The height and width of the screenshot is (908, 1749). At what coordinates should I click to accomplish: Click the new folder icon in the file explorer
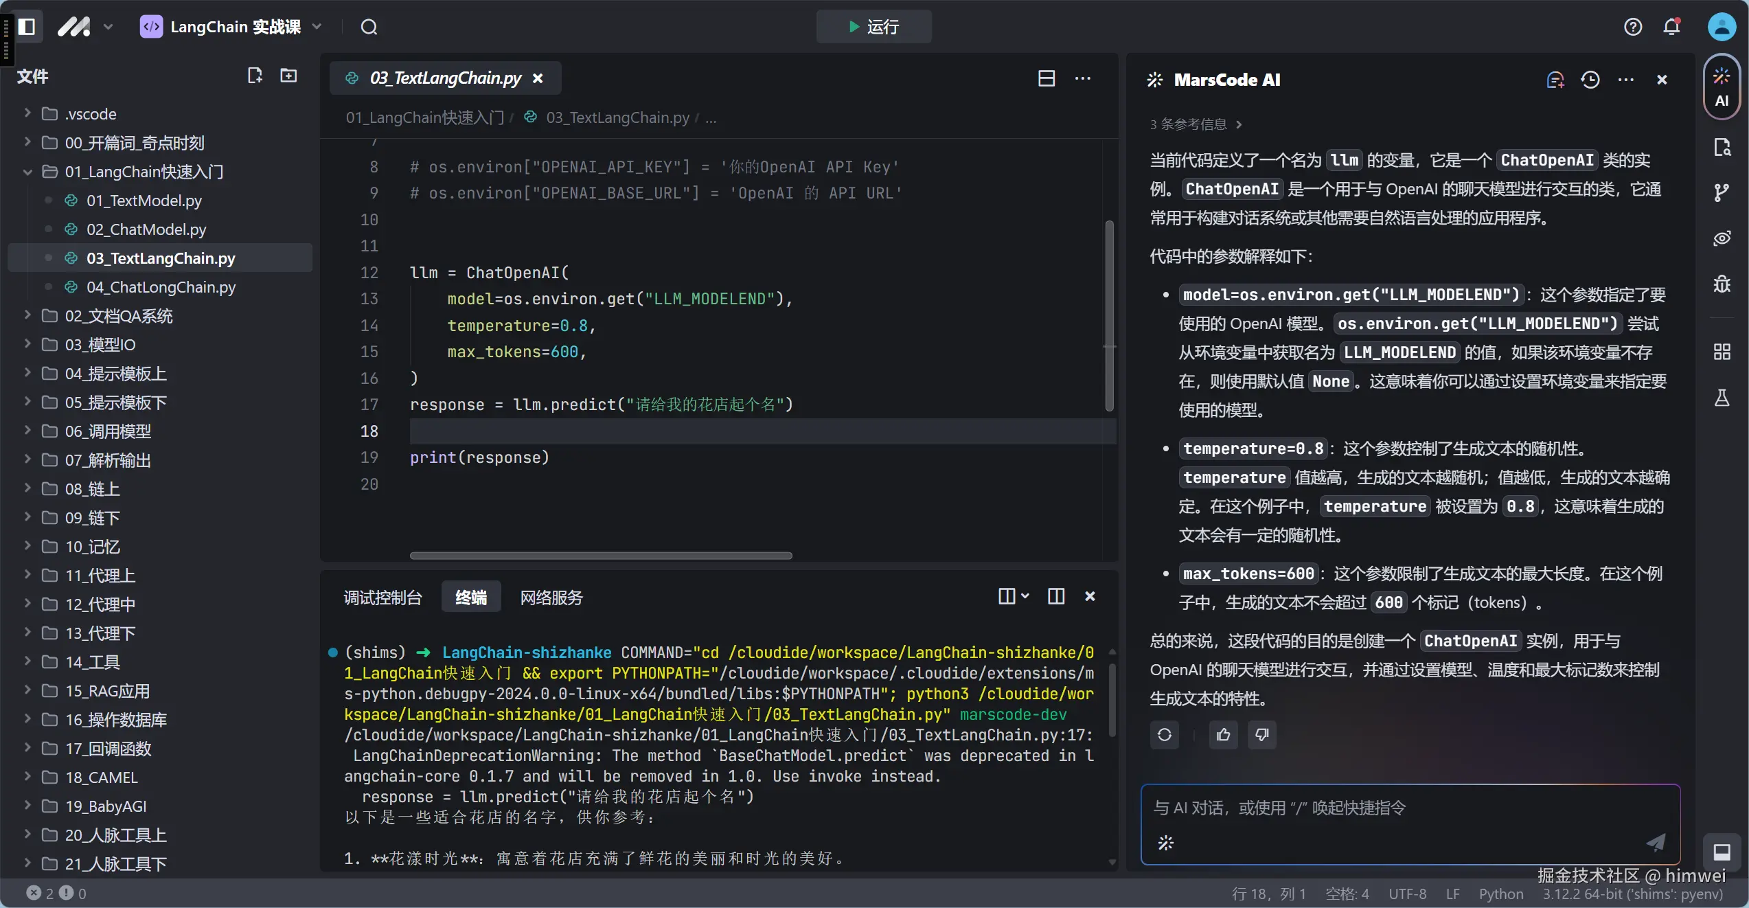(x=288, y=76)
